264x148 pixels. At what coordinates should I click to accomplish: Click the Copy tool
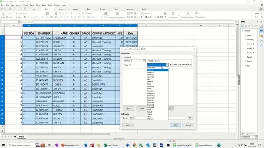9,17
